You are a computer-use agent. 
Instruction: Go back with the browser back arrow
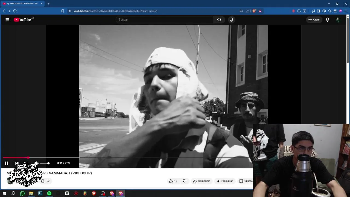[4, 11]
